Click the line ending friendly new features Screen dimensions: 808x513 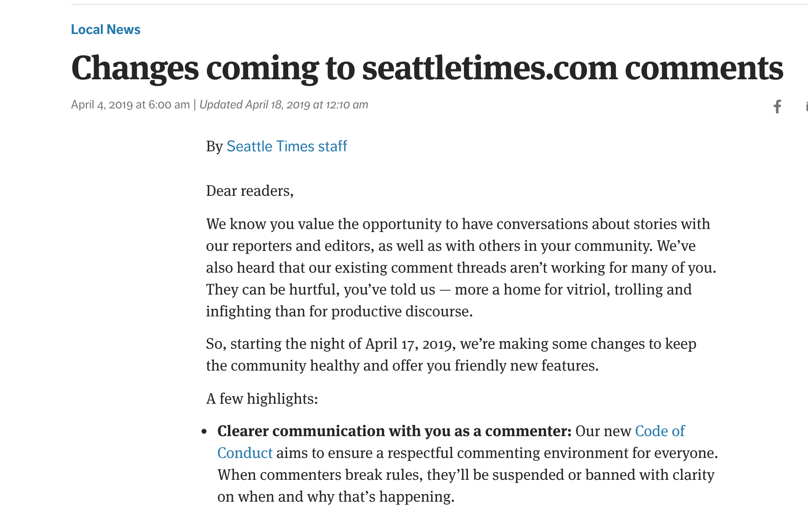402,366
